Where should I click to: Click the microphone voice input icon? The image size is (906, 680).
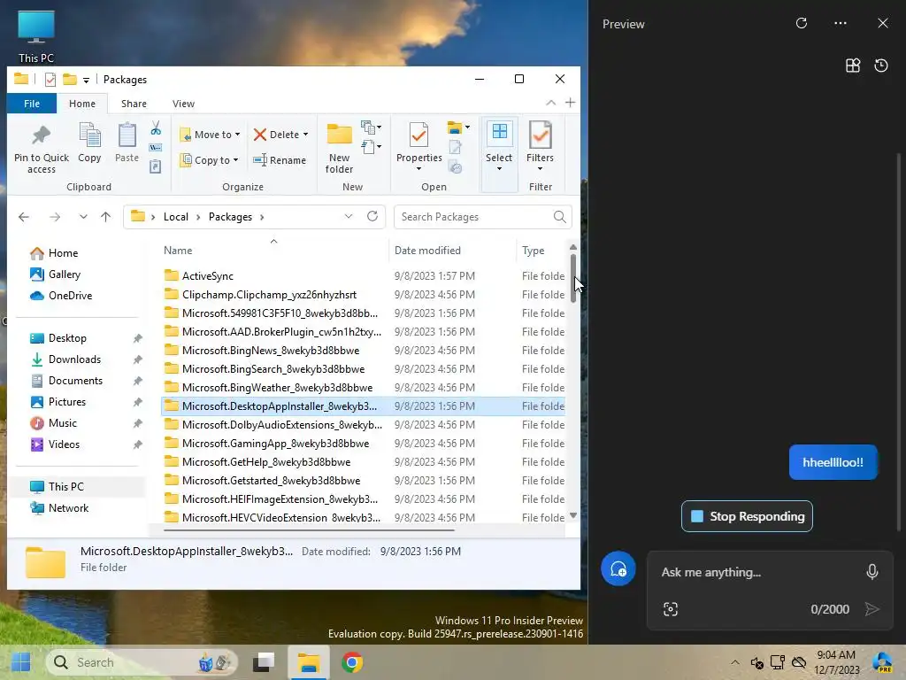click(x=872, y=572)
